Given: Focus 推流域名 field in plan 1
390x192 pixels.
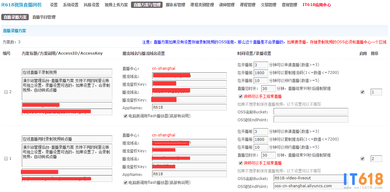Looking at the screenshot, I should click(x=189, y=142).
